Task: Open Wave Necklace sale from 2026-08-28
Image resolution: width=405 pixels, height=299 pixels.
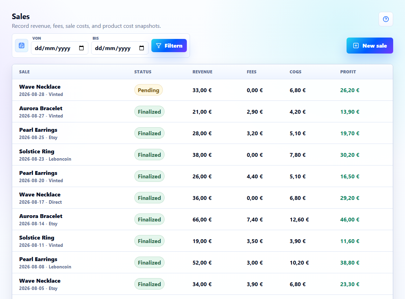Action: 202,90
